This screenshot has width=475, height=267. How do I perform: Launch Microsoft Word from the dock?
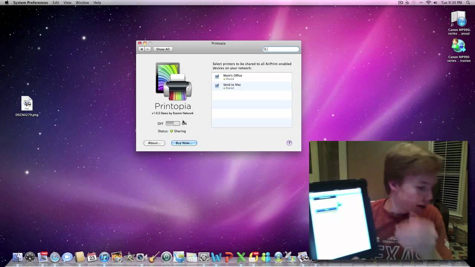[216, 257]
